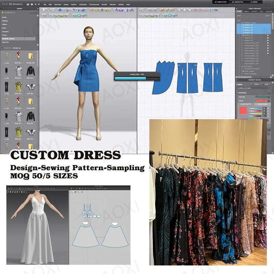
Task: Click the blue diamond icon in 2D toolbar
Action: click(x=210, y=10)
